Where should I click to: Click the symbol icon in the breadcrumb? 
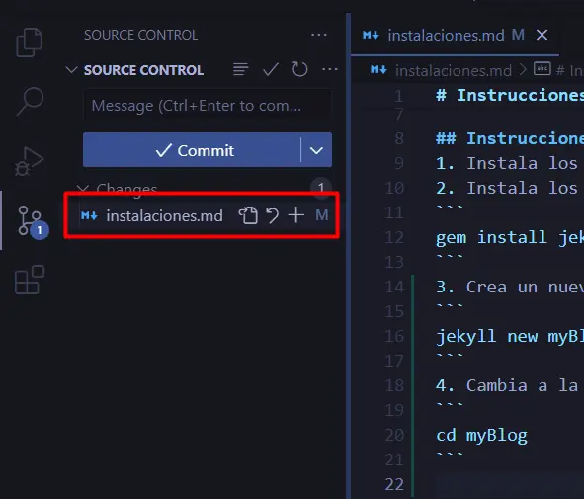[542, 69]
